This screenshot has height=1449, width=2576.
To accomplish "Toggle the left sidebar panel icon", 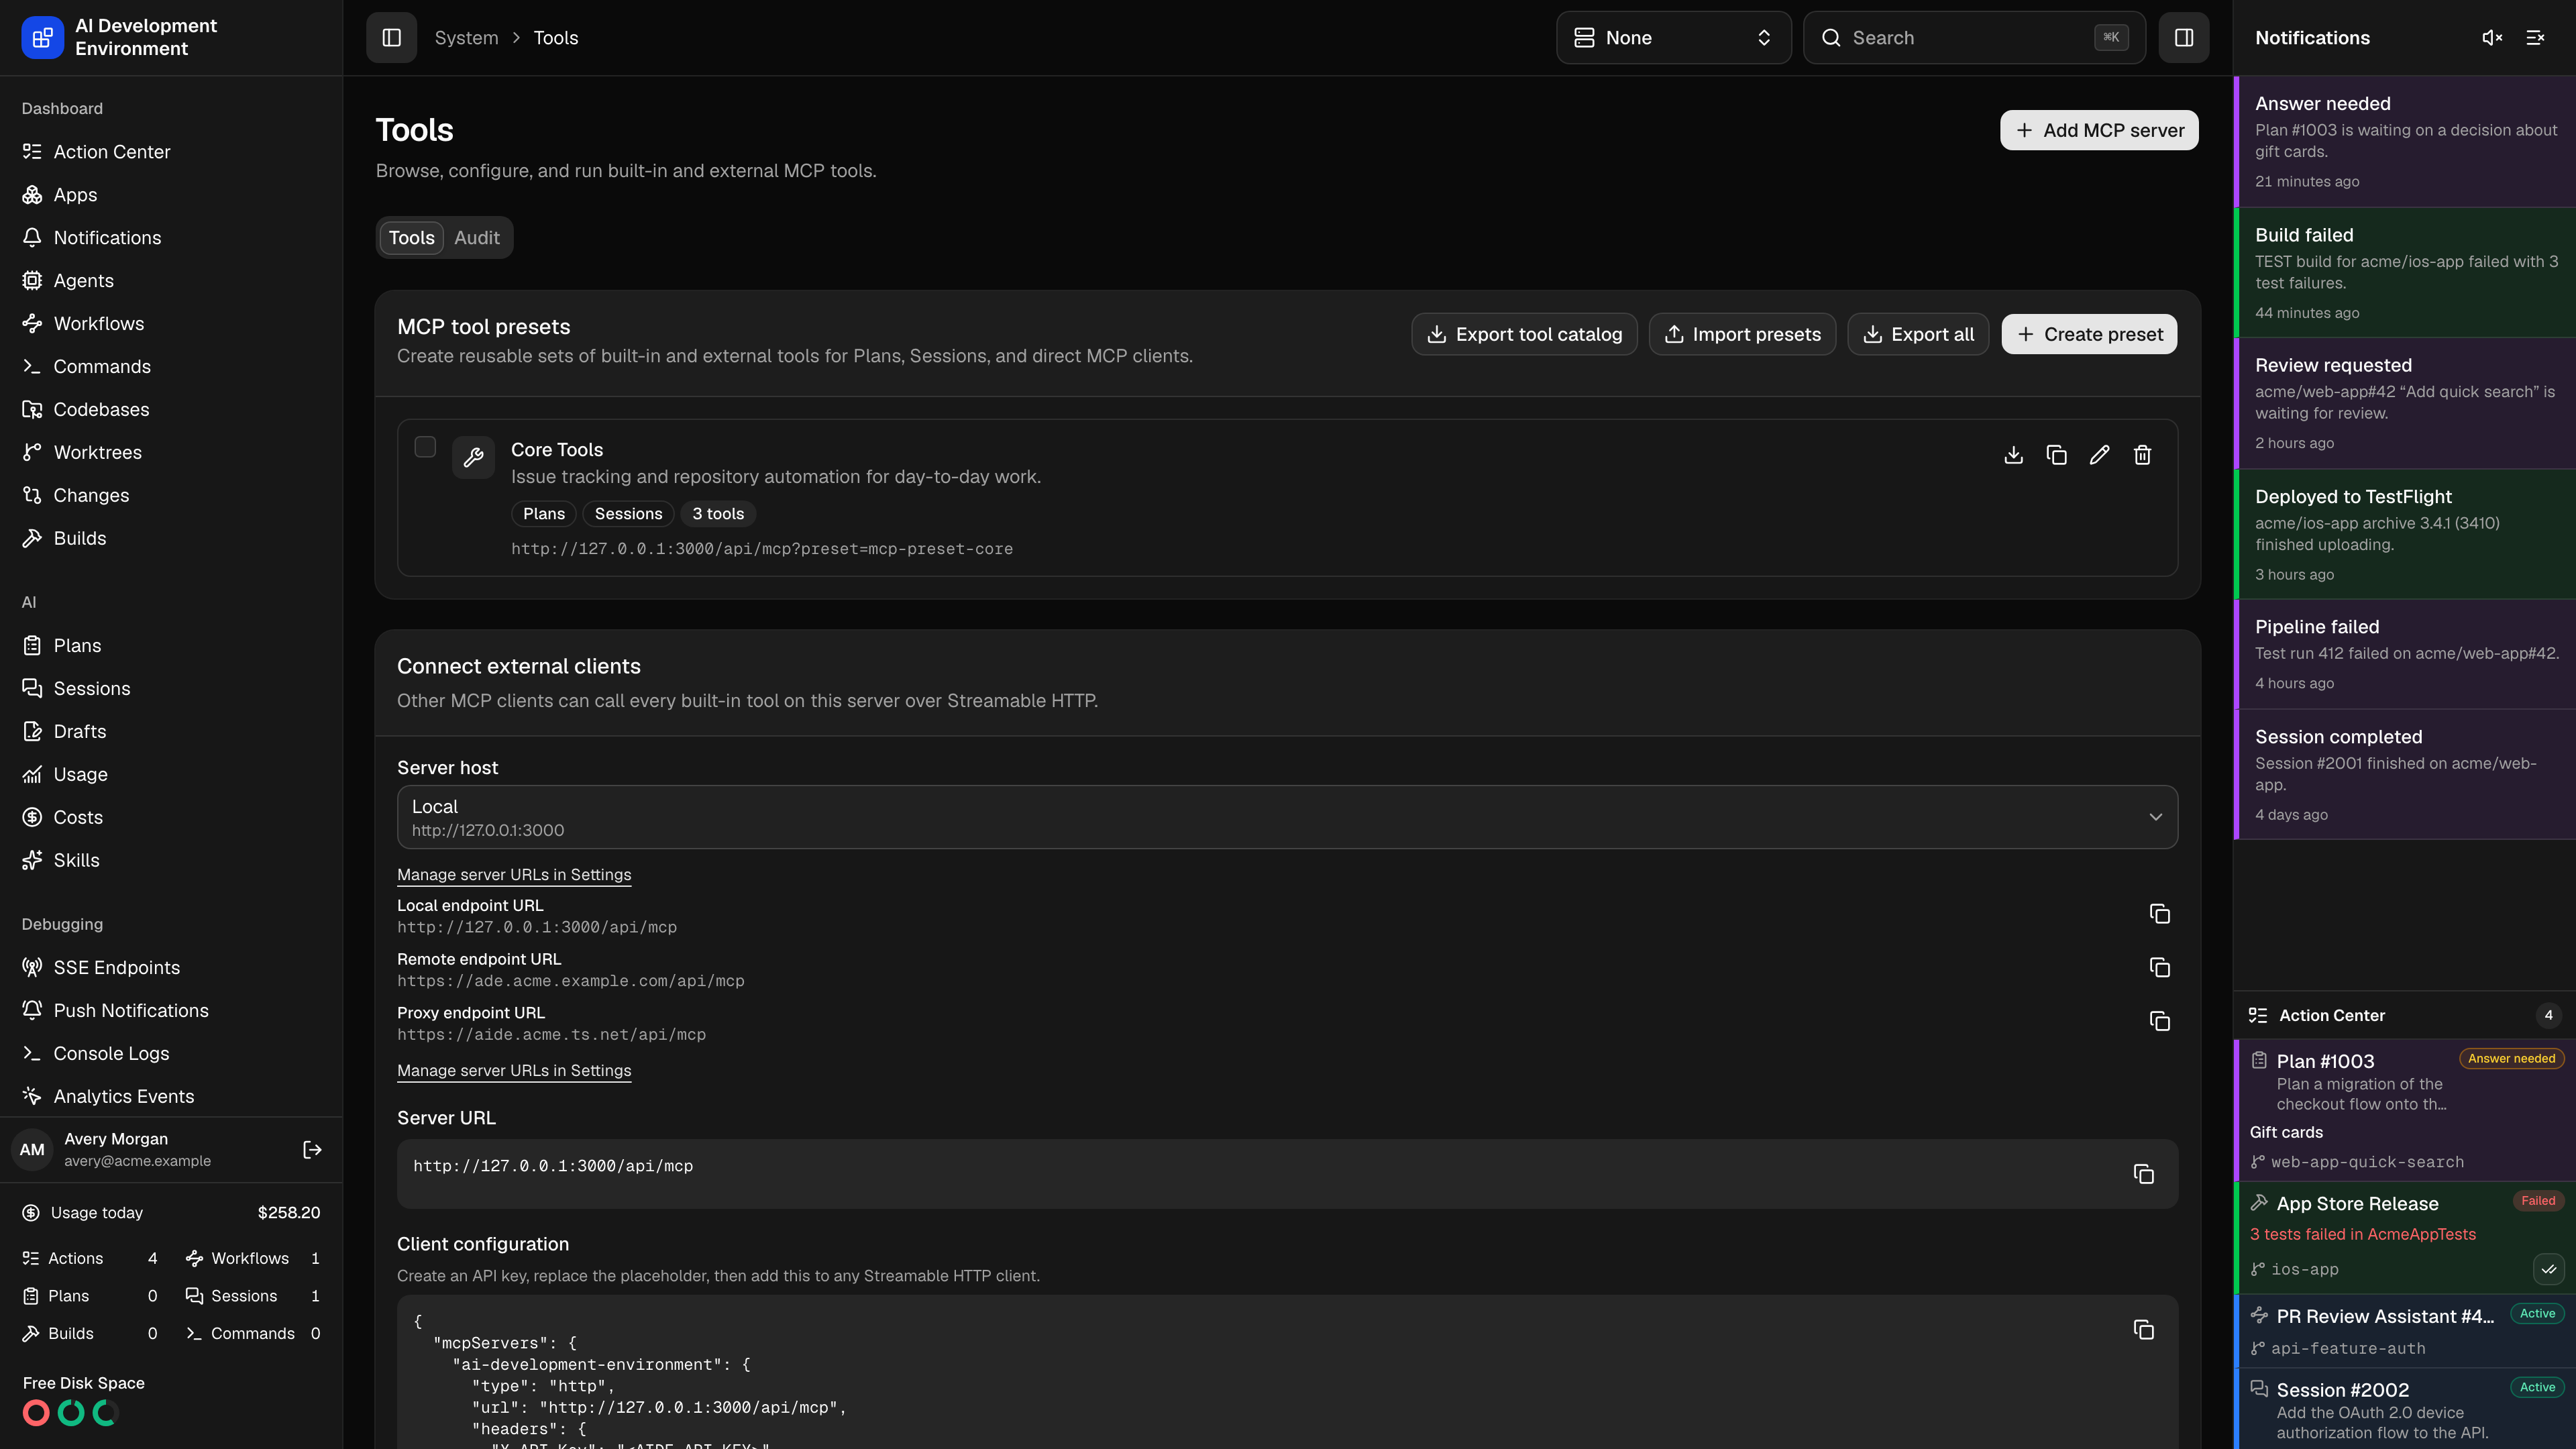I will tap(391, 38).
